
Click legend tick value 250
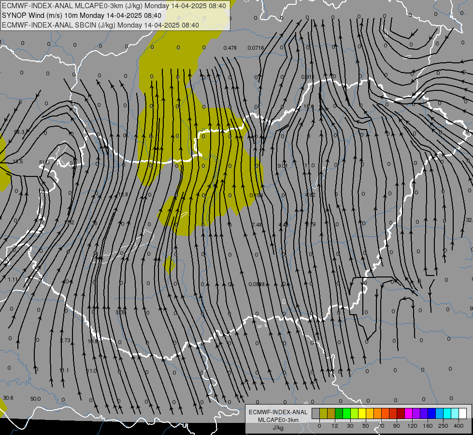(x=443, y=426)
